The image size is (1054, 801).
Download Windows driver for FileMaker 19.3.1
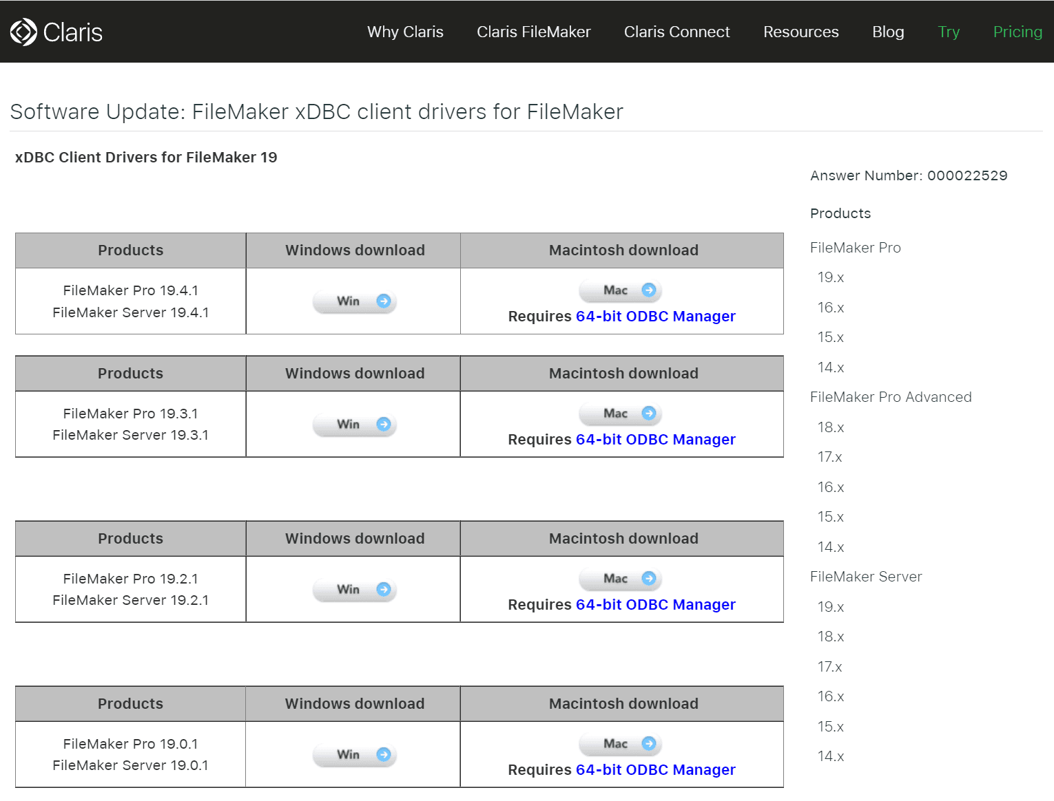[x=355, y=425]
